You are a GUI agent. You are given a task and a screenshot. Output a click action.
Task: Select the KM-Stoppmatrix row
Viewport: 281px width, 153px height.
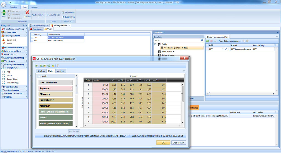57,41
